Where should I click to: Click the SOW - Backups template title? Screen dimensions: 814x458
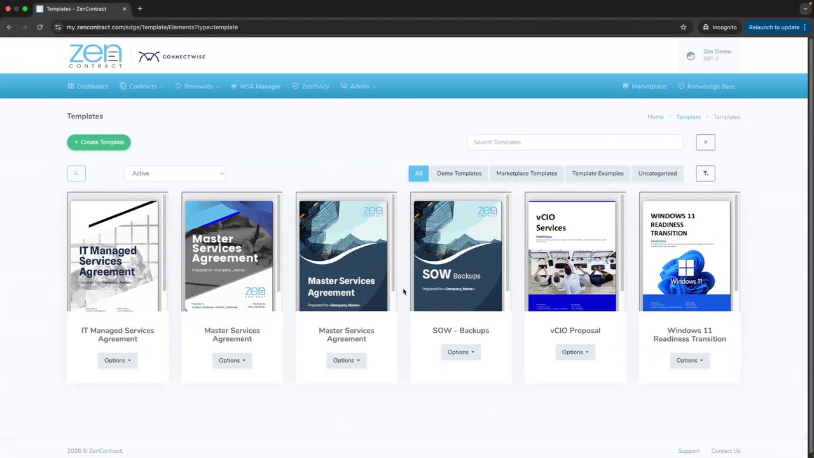[x=461, y=331]
